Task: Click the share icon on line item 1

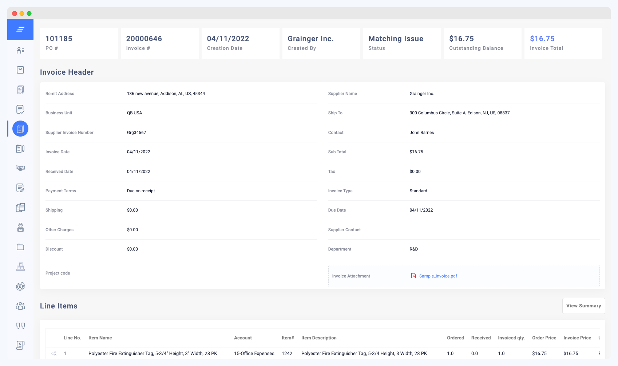Action: [x=54, y=353]
